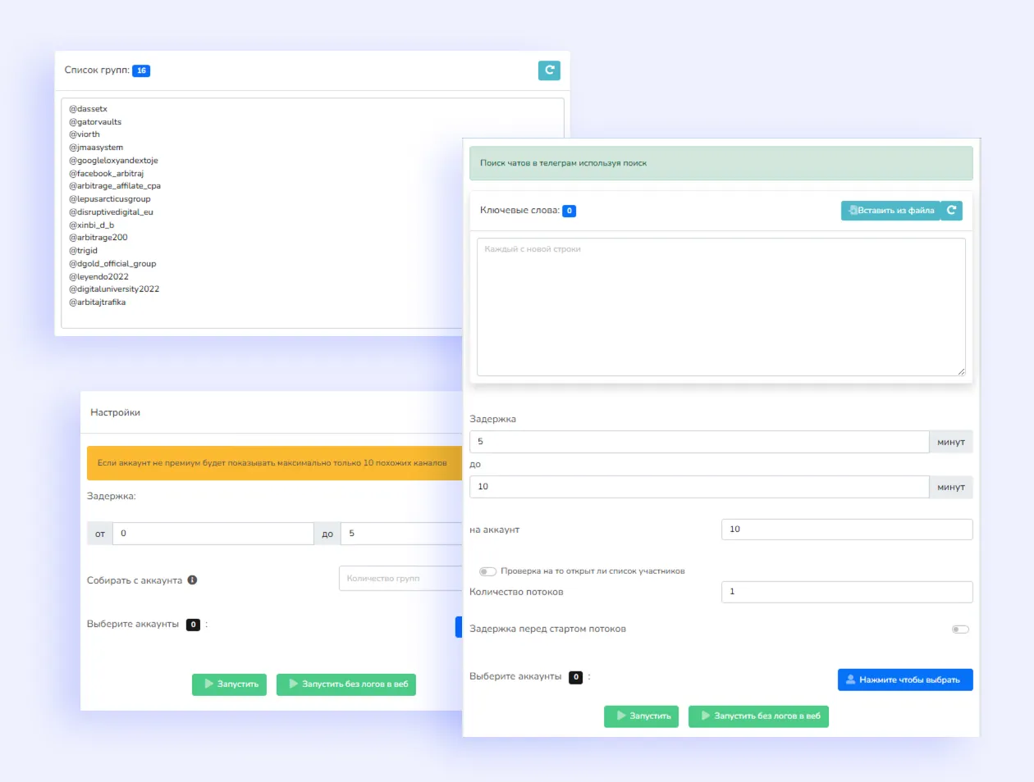The width and height of the screenshot is (1034, 782).
Task: Click the refresh icon next to Вставить из файла
Action: (951, 211)
